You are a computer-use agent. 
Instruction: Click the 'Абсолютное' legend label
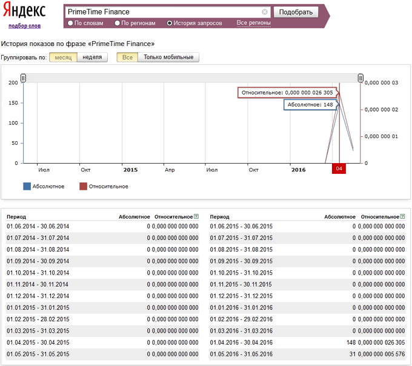click(x=48, y=186)
